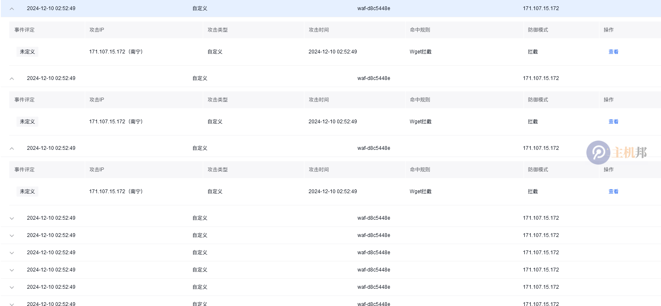Click attack time 02:52:49 in first detail panel
The height and width of the screenshot is (306, 661).
[333, 52]
